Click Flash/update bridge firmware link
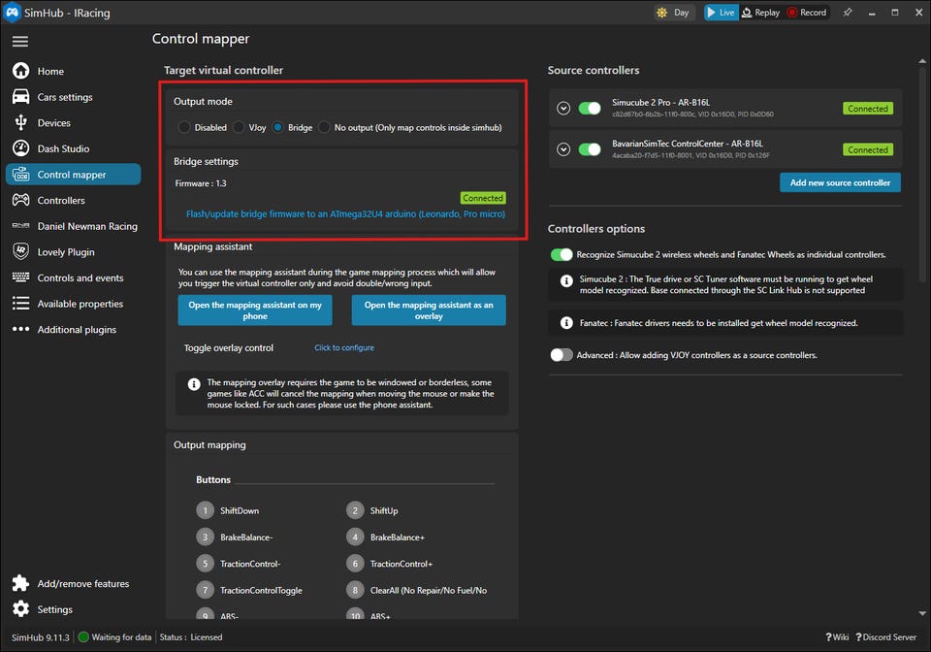931x652 pixels. [345, 213]
